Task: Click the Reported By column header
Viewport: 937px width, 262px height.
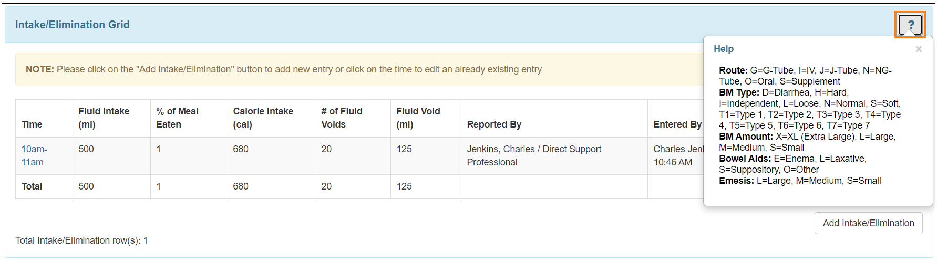Action: click(494, 124)
